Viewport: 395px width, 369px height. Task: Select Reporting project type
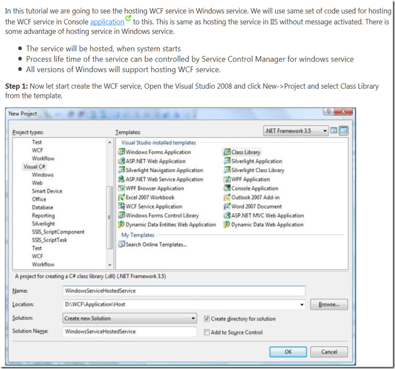coord(43,215)
